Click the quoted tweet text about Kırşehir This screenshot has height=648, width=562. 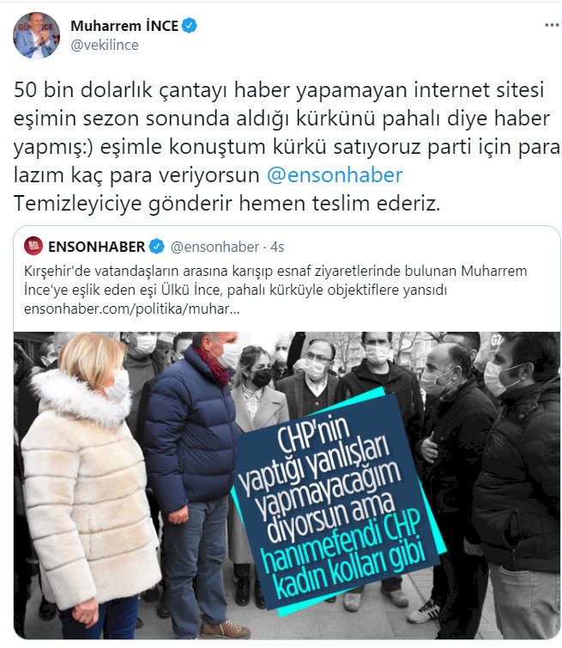[275, 280]
